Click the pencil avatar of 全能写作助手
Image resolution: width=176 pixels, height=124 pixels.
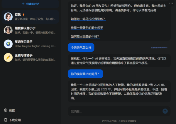(x=8, y=57)
